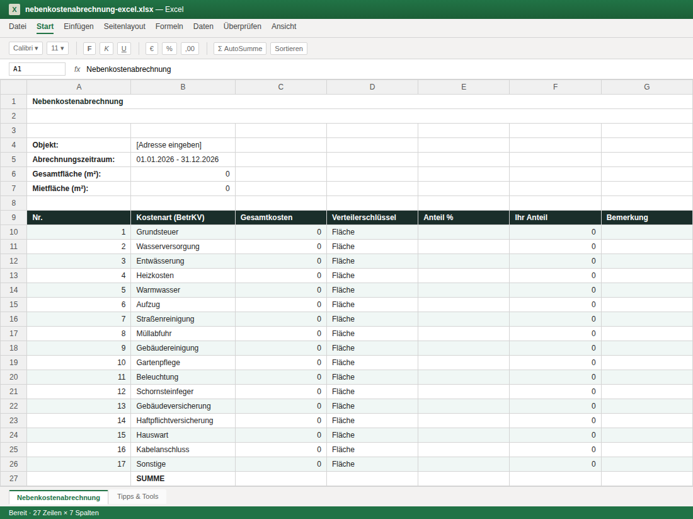Select row 9 header
The image size is (693, 519).
click(x=14, y=218)
